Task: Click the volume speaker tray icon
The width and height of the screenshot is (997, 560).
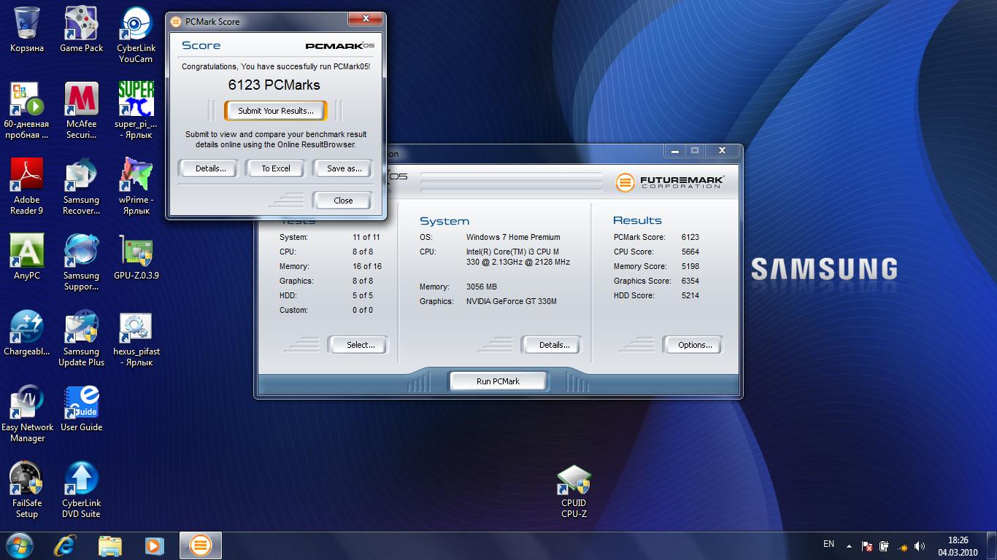Action: [x=920, y=545]
